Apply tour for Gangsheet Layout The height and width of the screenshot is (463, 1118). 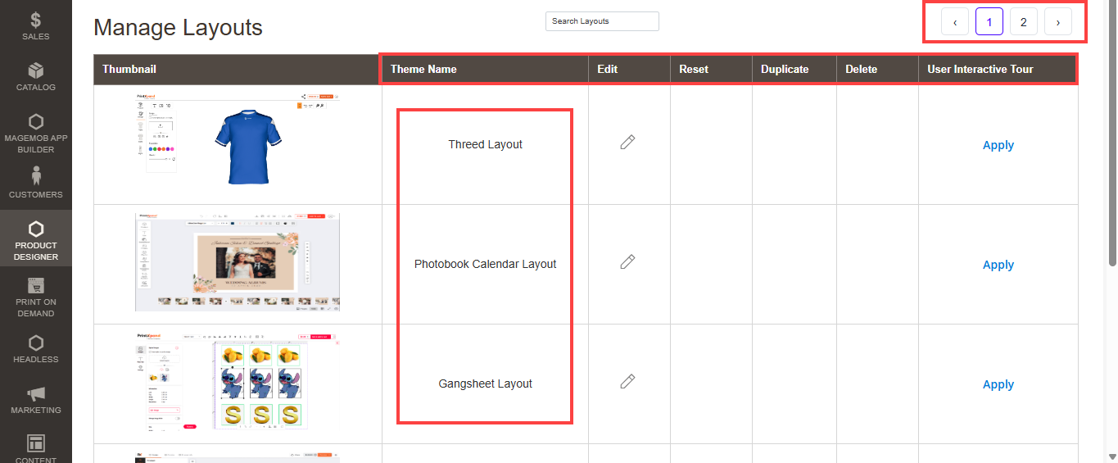(x=998, y=384)
